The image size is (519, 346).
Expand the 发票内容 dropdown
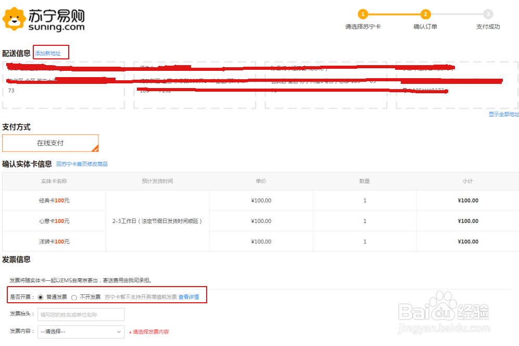click(81, 332)
